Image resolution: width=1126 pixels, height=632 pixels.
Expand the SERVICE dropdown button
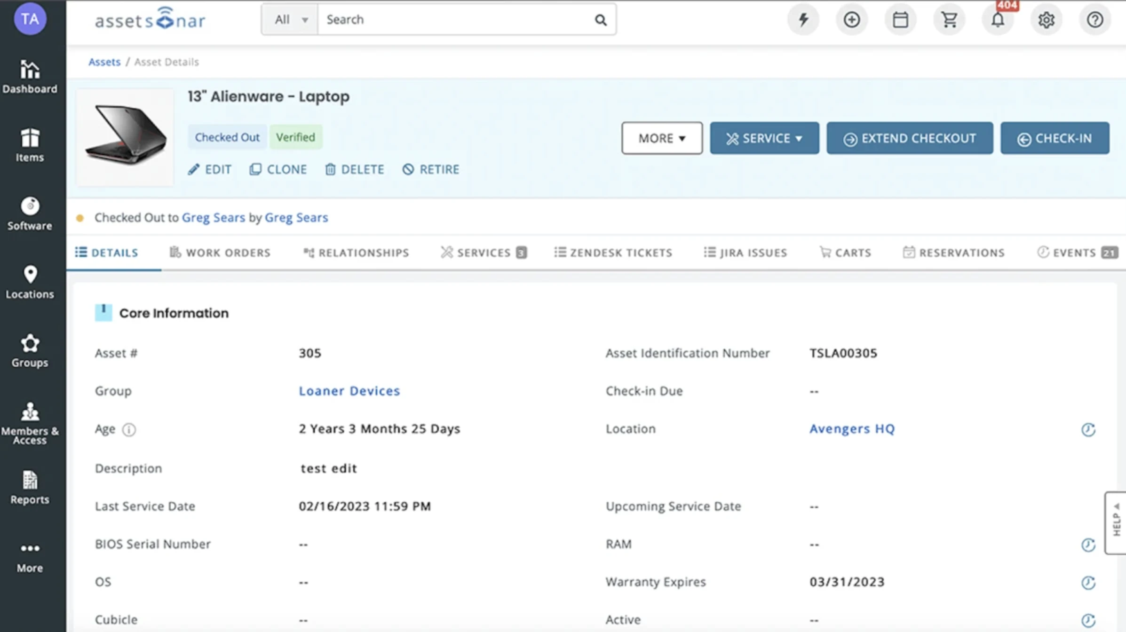point(764,138)
